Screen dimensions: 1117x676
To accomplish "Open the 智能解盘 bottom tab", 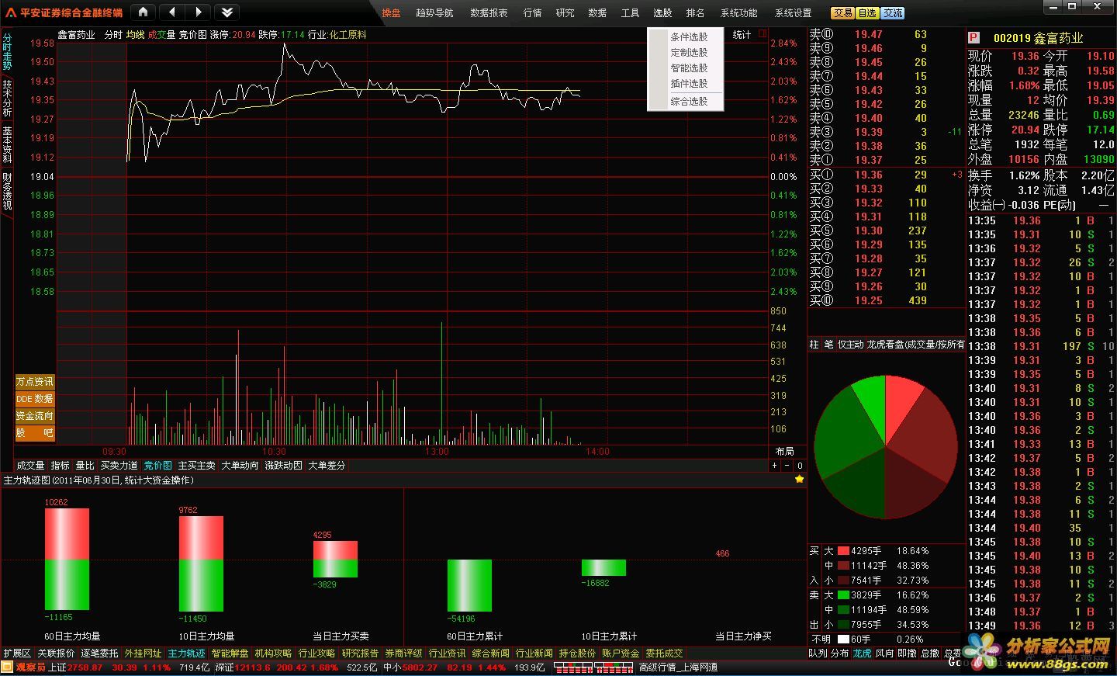I will [x=230, y=653].
